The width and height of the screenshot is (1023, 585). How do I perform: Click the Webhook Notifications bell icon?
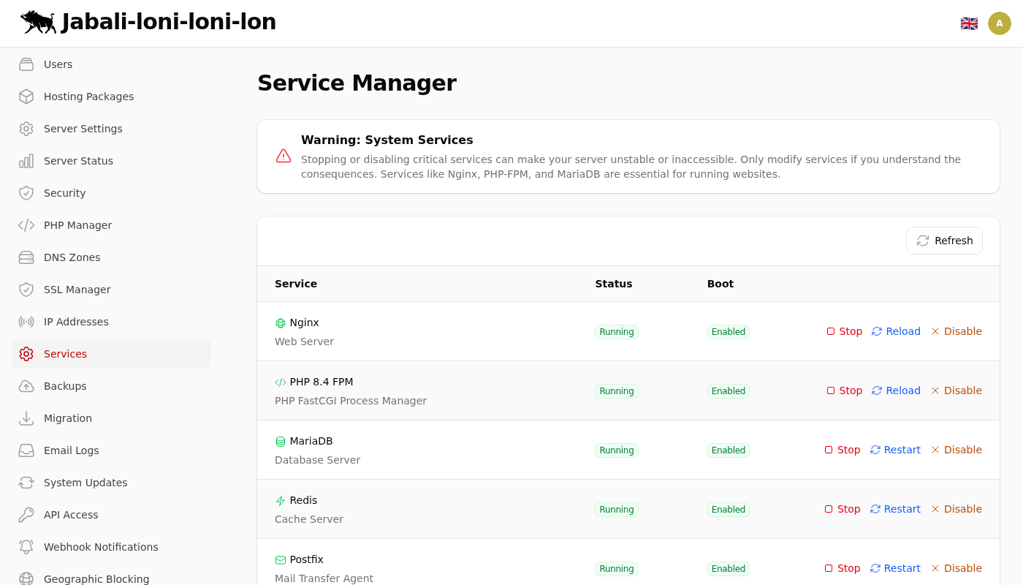[26, 547]
